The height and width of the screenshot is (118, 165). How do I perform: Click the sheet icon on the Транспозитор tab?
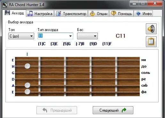[59, 13]
